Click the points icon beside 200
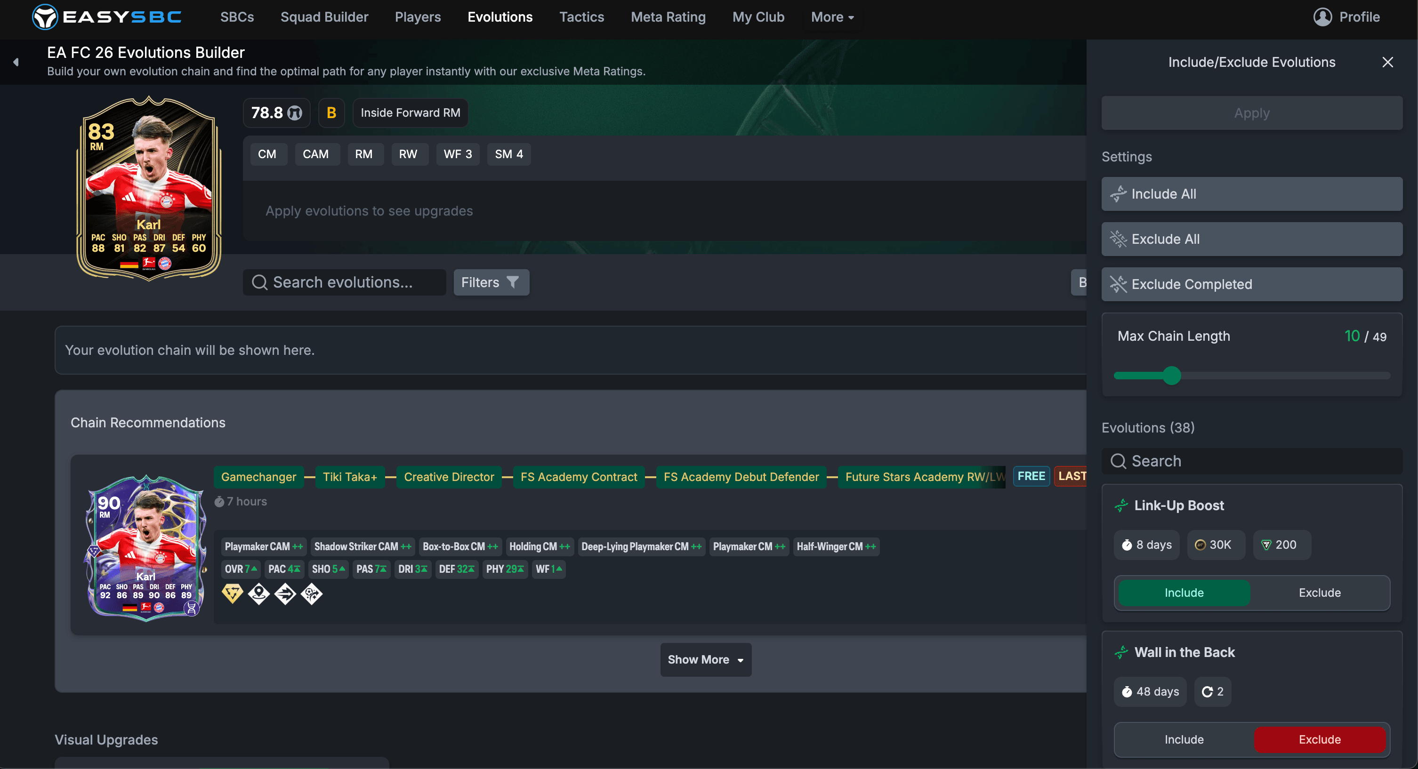1418x769 pixels. tap(1266, 545)
